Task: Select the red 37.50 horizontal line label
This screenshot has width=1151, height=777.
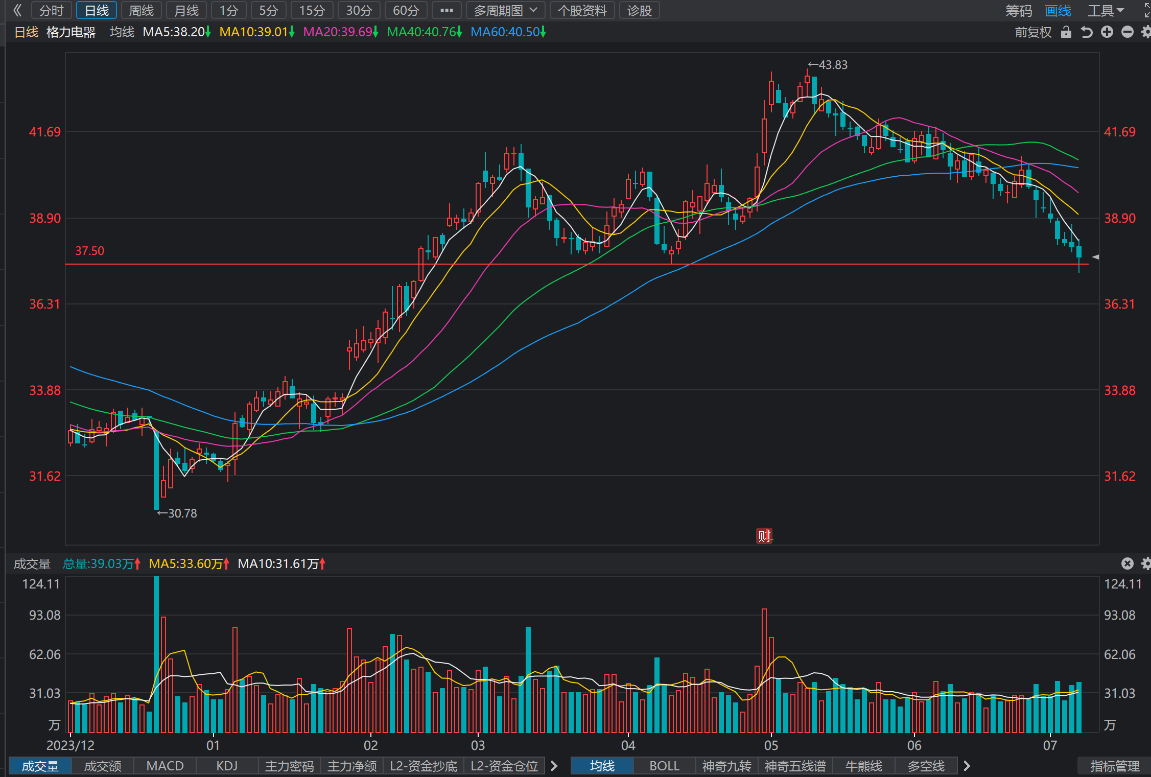Action: (89, 251)
